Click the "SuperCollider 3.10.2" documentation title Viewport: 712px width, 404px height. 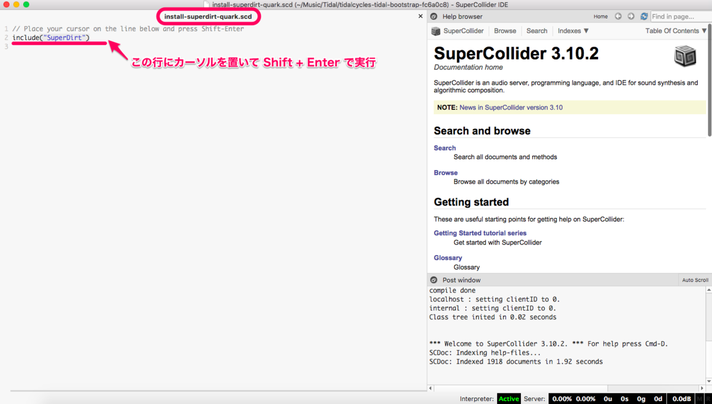tap(516, 53)
